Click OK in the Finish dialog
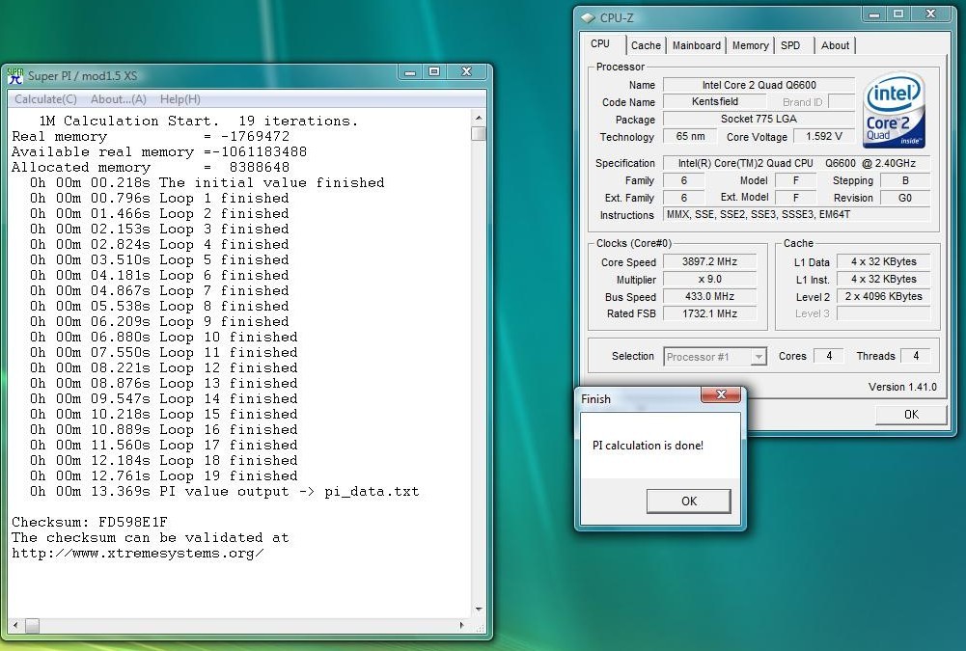The width and height of the screenshot is (966, 651). [689, 502]
